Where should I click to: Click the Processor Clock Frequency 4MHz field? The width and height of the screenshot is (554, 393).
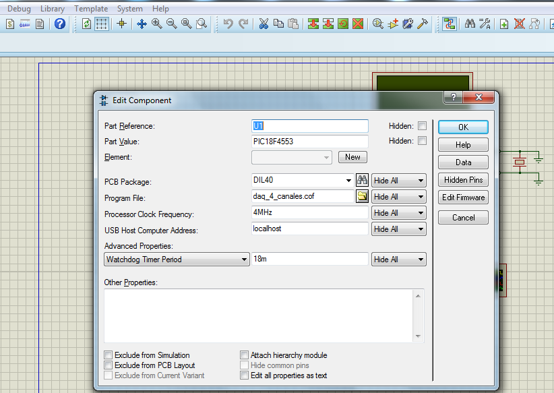click(310, 212)
